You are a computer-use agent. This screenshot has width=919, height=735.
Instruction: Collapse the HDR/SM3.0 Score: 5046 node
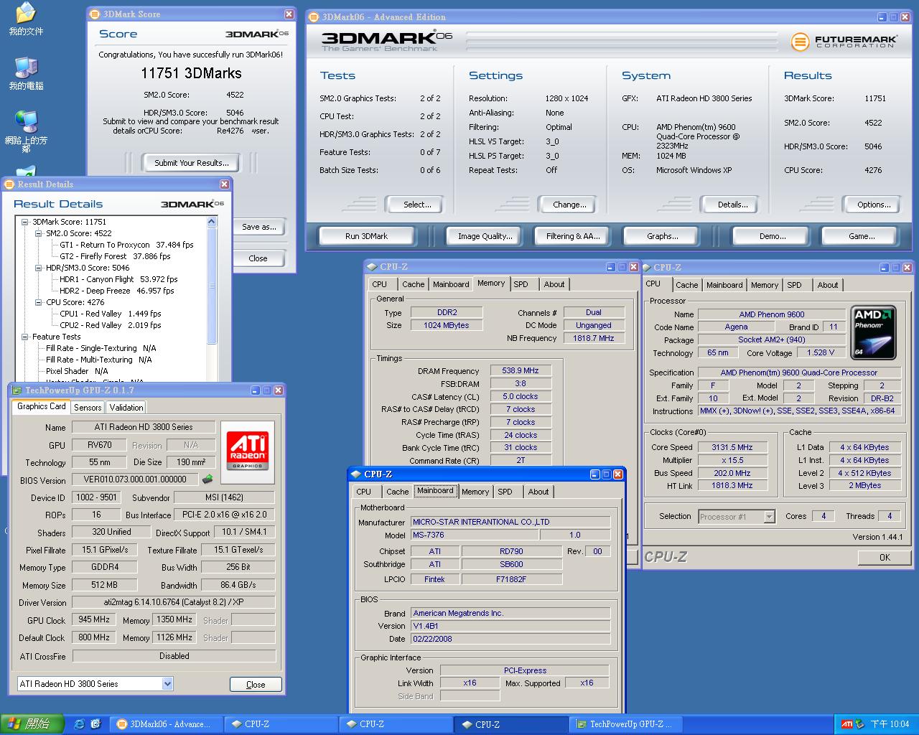pyautogui.click(x=39, y=268)
